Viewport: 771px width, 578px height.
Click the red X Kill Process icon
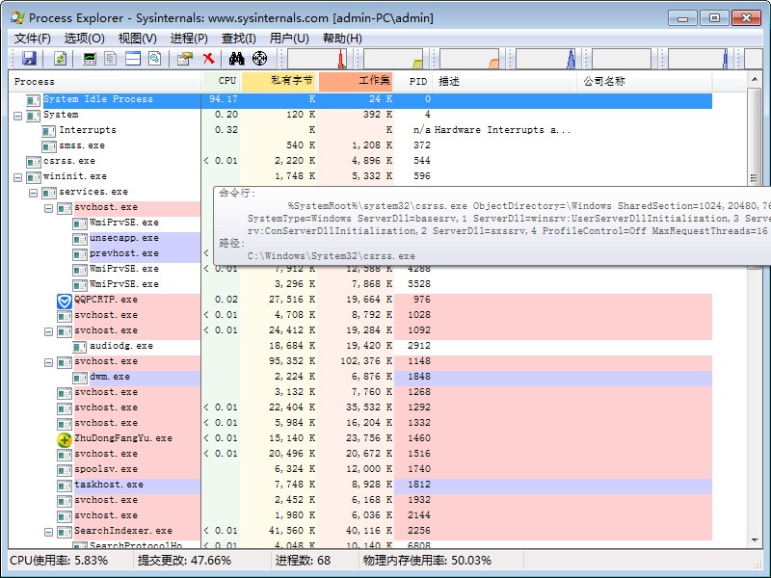coord(207,59)
